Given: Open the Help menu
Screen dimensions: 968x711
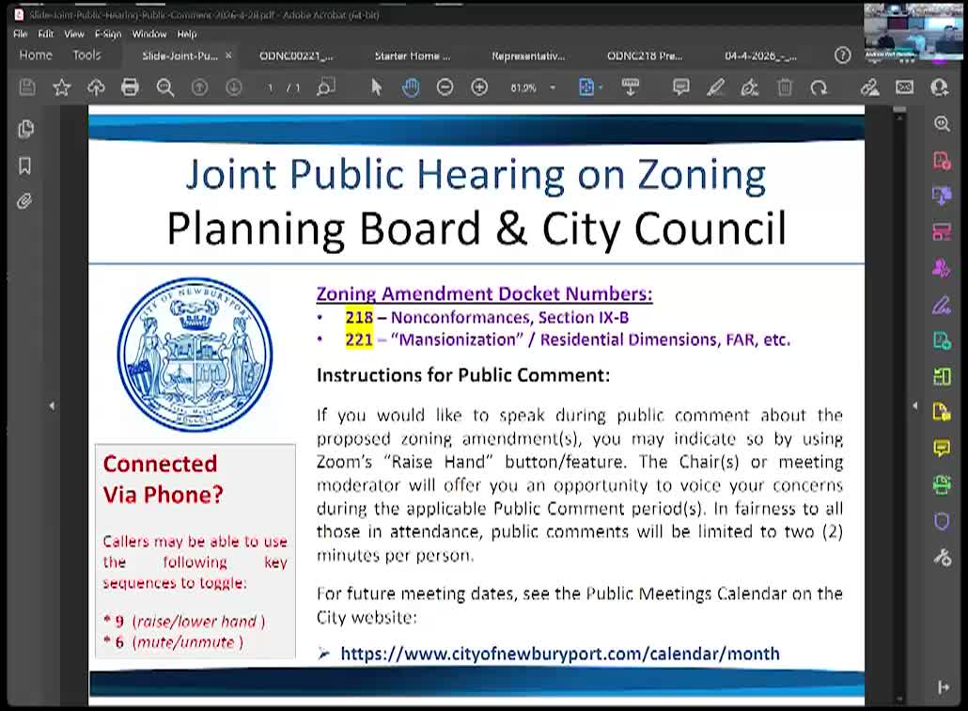Looking at the screenshot, I should [x=186, y=34].
